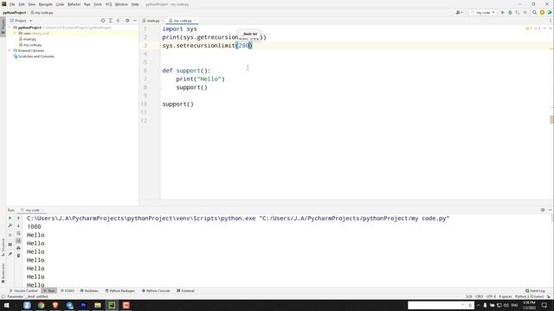Expand the venv folder
The image size is (554, 311).
point(15,33)
